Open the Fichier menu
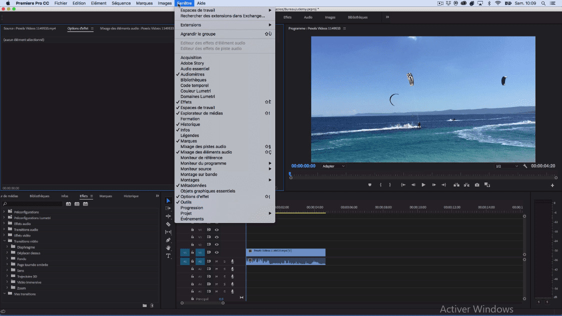Viewport: 562px width, 316px height. pos(60,2)
